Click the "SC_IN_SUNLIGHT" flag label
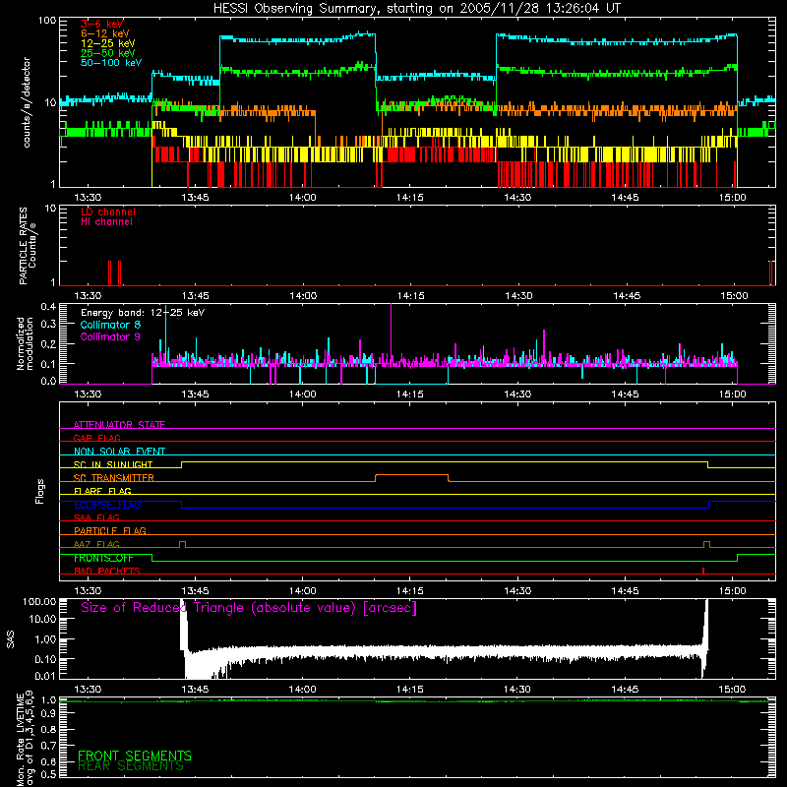The width and height of the screenshot is (787, 787). click(113, 464)
